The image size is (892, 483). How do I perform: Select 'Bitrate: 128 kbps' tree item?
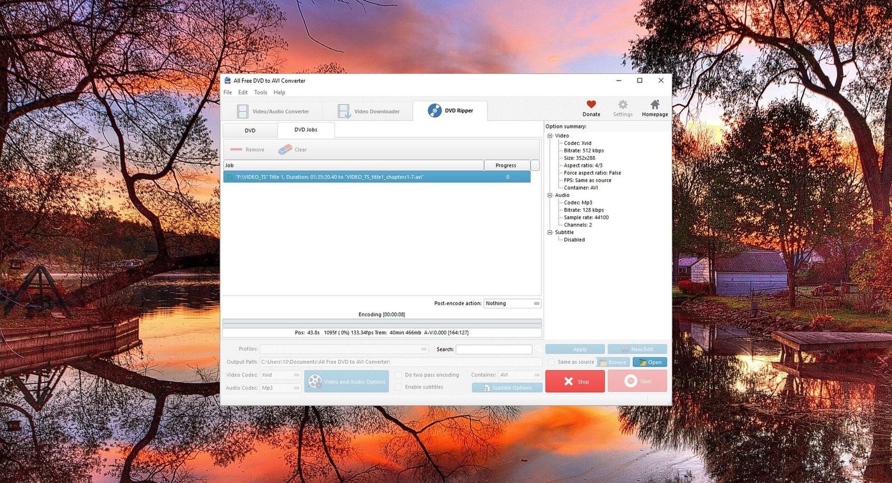point(583,210)
